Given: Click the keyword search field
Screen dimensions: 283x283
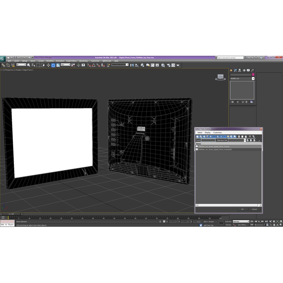Looking at the screenshot, I should (230, 58).
